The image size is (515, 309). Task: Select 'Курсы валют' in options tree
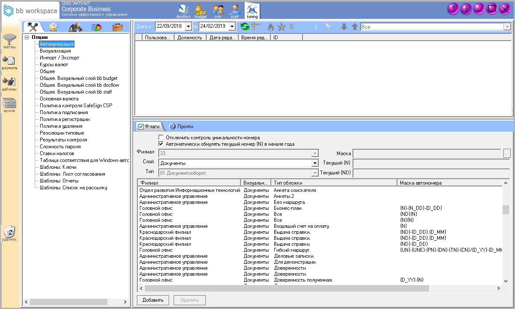(54, 65)
